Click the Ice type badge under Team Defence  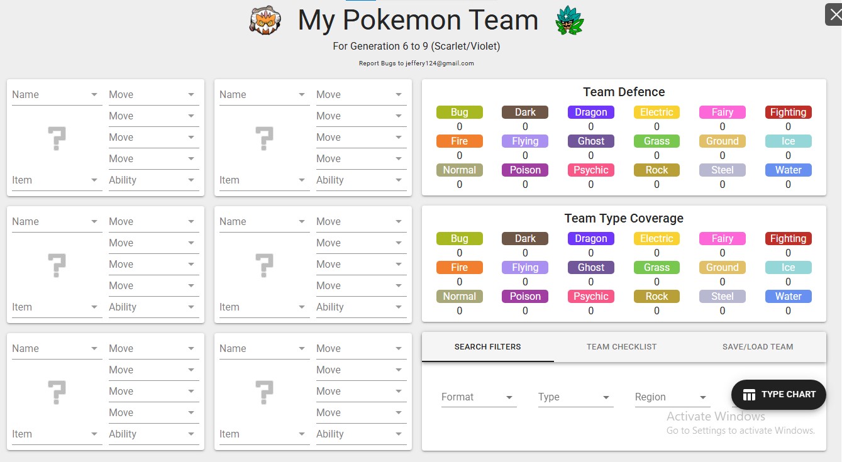789,141
